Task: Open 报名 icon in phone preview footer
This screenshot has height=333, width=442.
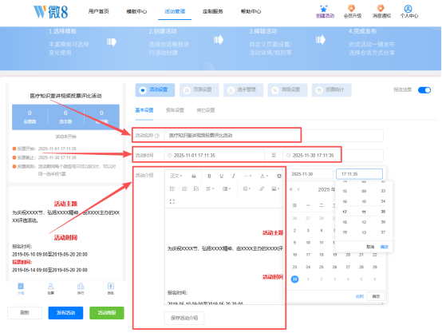Action: tap(110, 288)
